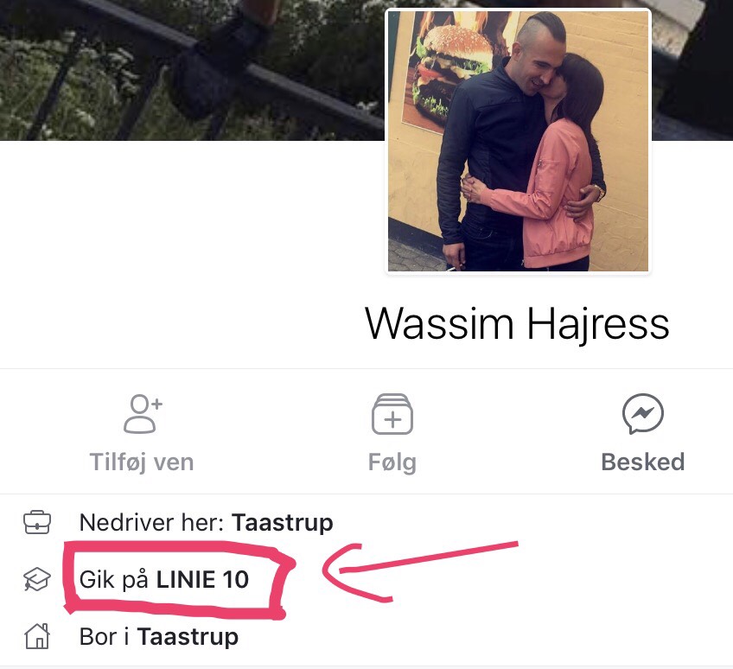Click the name Wassim Hajress
This screenshot has width=733, height=669.
pyautogui.click(x=517, y=324)
